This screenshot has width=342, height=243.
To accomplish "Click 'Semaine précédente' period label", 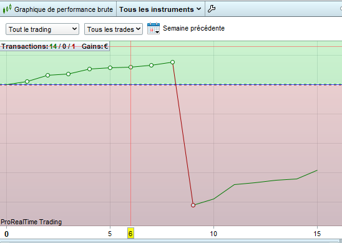I will click(193, 28).
